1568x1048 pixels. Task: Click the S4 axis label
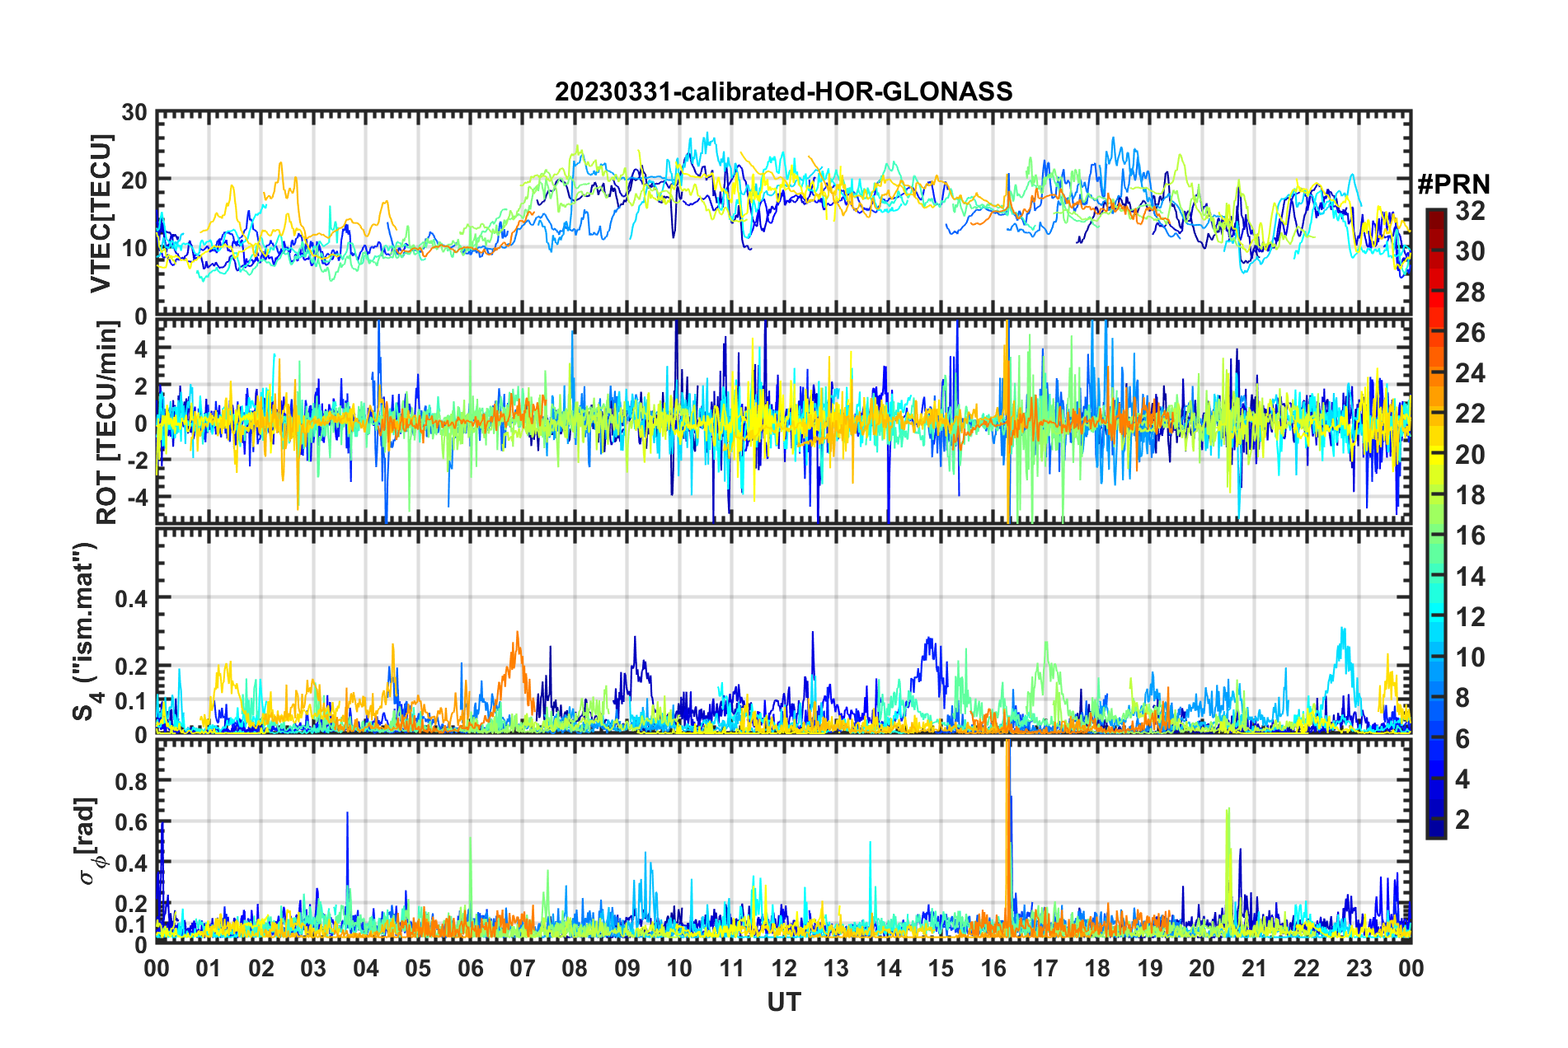[86, 631]
